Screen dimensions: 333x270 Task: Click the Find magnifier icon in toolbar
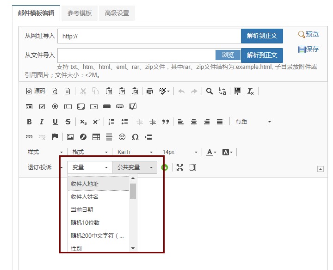(210, 92)
